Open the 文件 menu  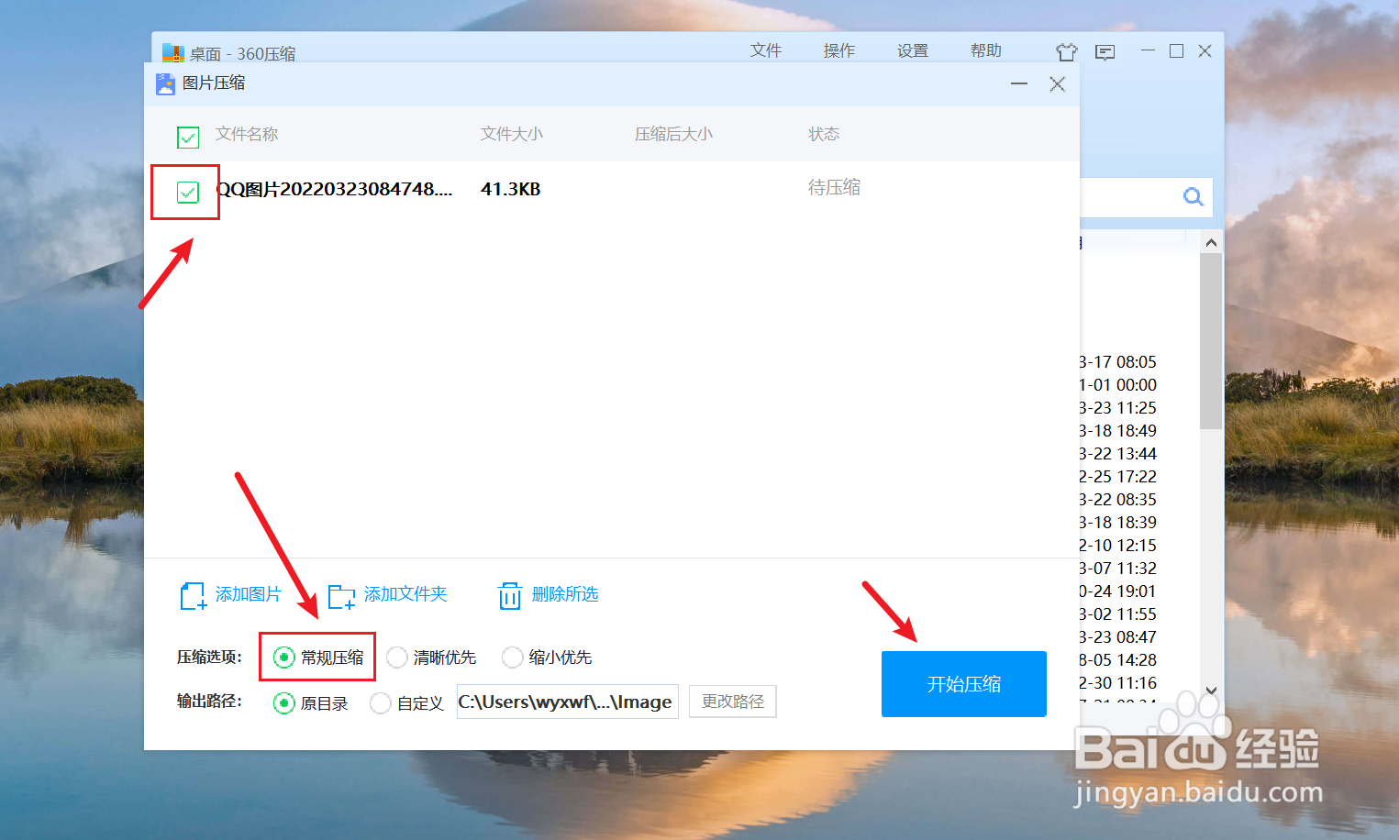766,50
